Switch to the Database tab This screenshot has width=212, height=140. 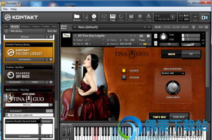coord(26,26)
